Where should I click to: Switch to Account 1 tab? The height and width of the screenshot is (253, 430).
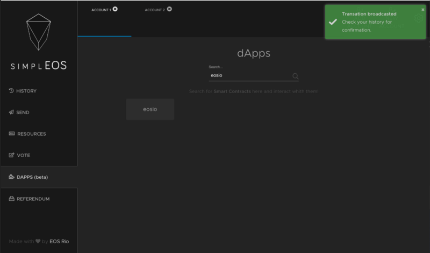101,10
